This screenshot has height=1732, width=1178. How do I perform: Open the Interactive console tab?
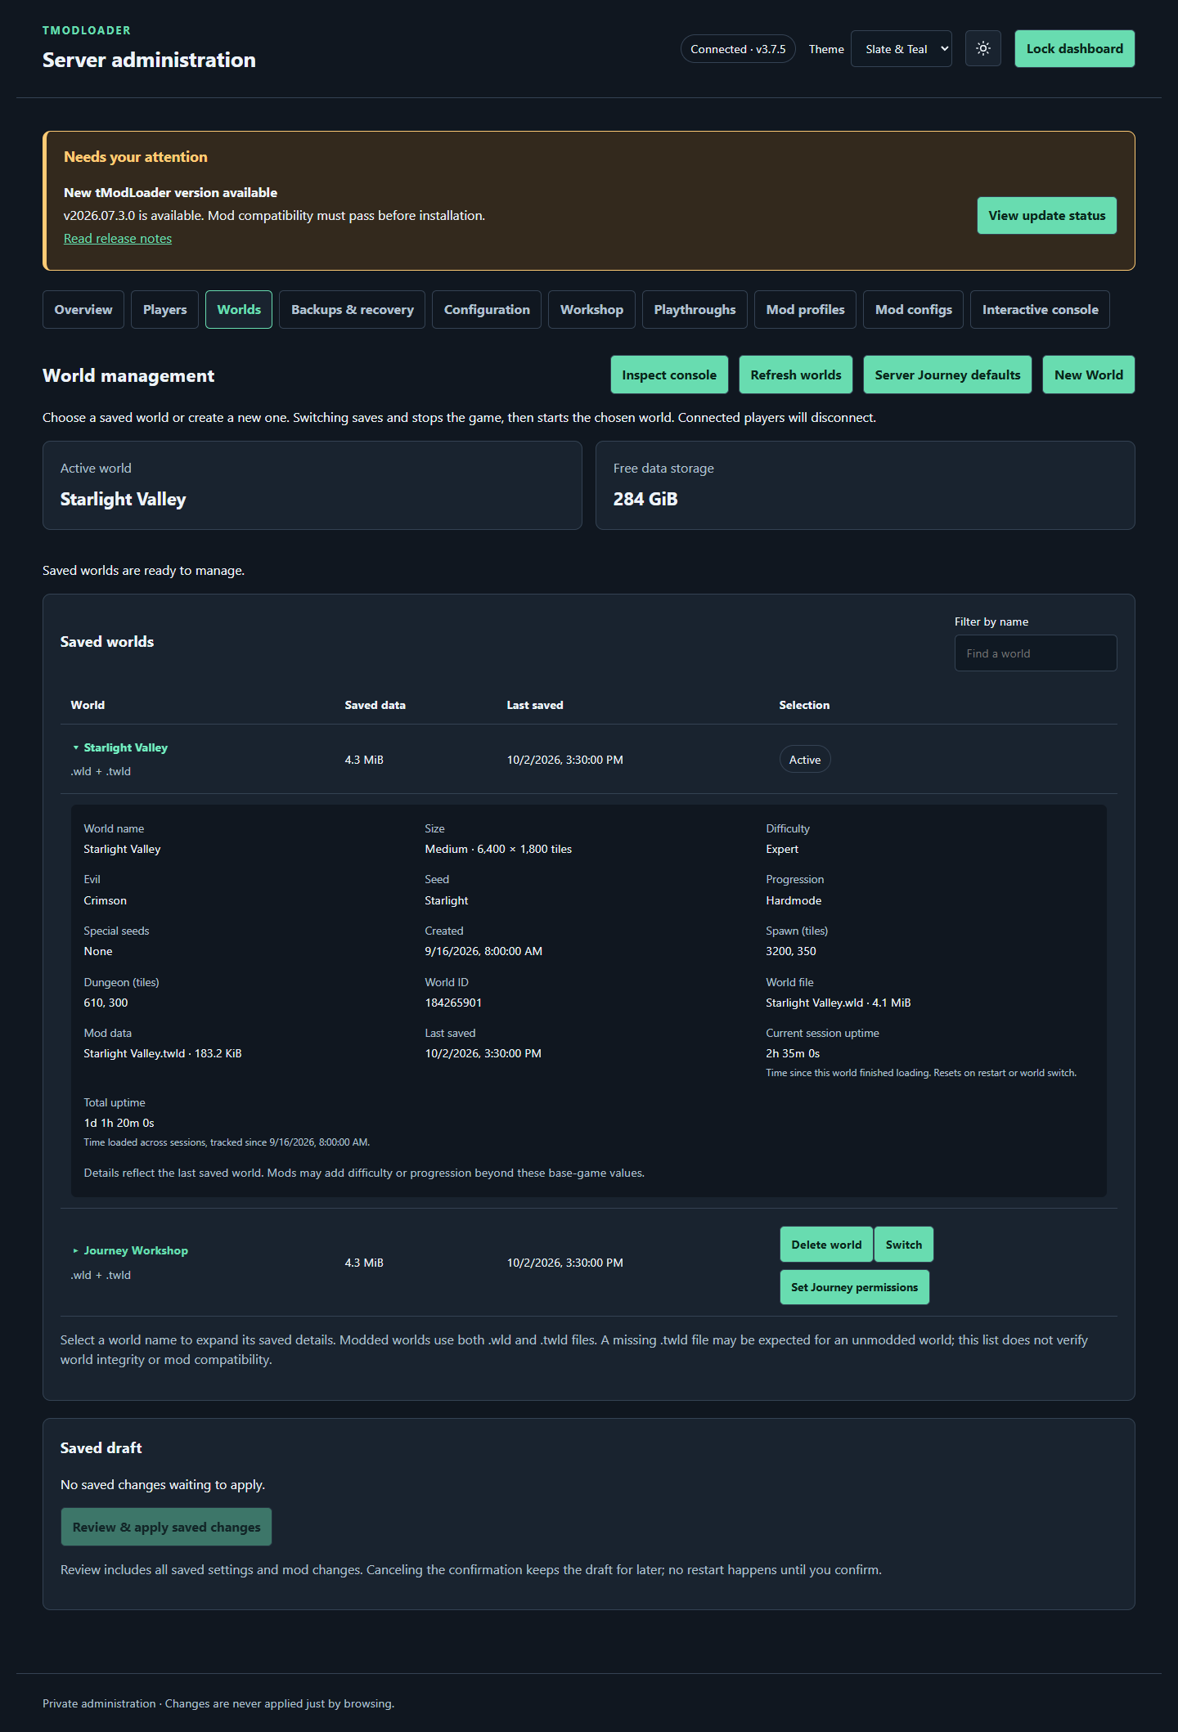point(1040,309)
